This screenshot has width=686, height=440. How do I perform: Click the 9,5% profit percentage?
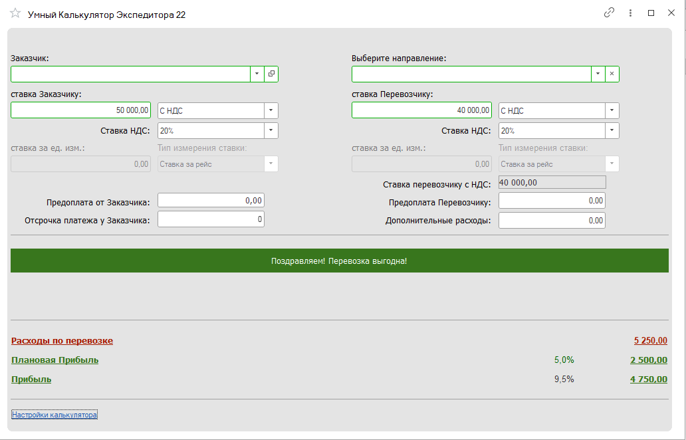pyautogui.click(x=564, y=380)
